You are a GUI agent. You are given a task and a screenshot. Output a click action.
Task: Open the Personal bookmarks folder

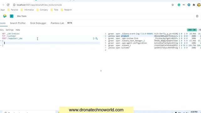click(13, 10)
